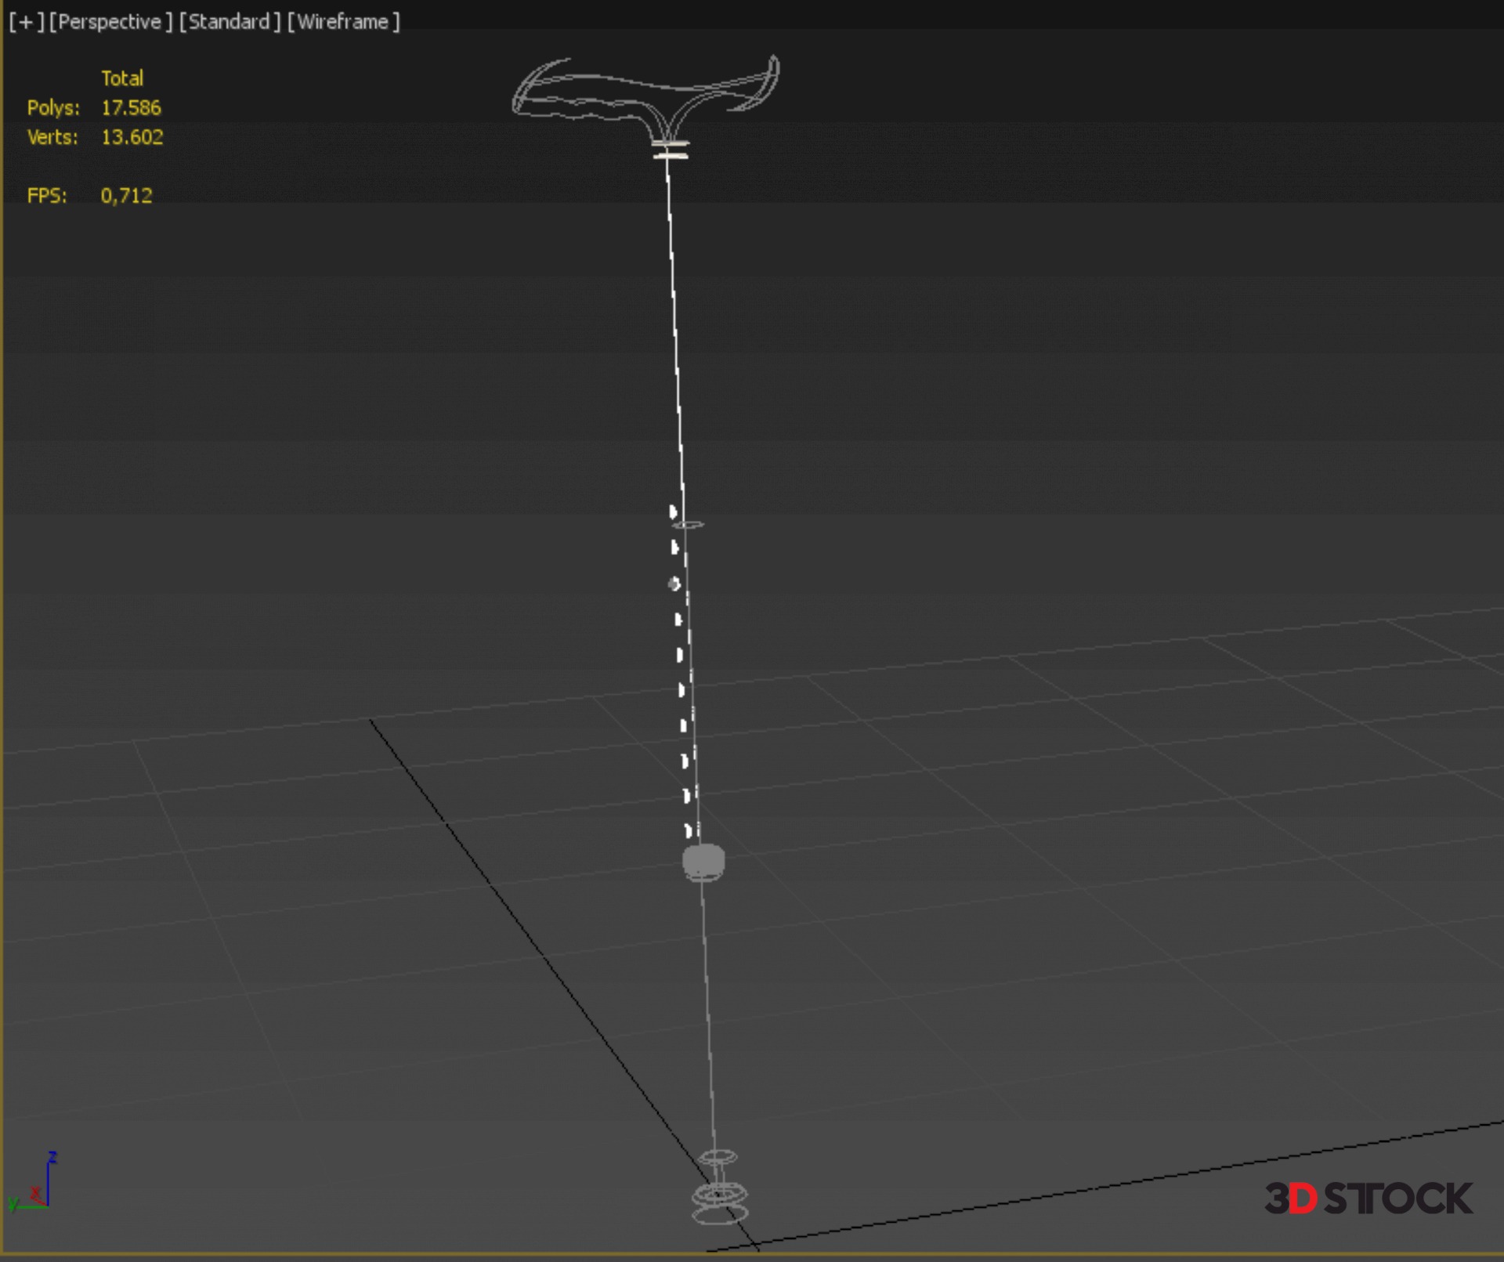
Task: Select the small round dot beside the rod
Action: [x=674, y=584]
